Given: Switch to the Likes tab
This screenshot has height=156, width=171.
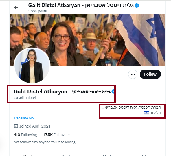Looking at the screenshot, I should (x=146, y=155).
